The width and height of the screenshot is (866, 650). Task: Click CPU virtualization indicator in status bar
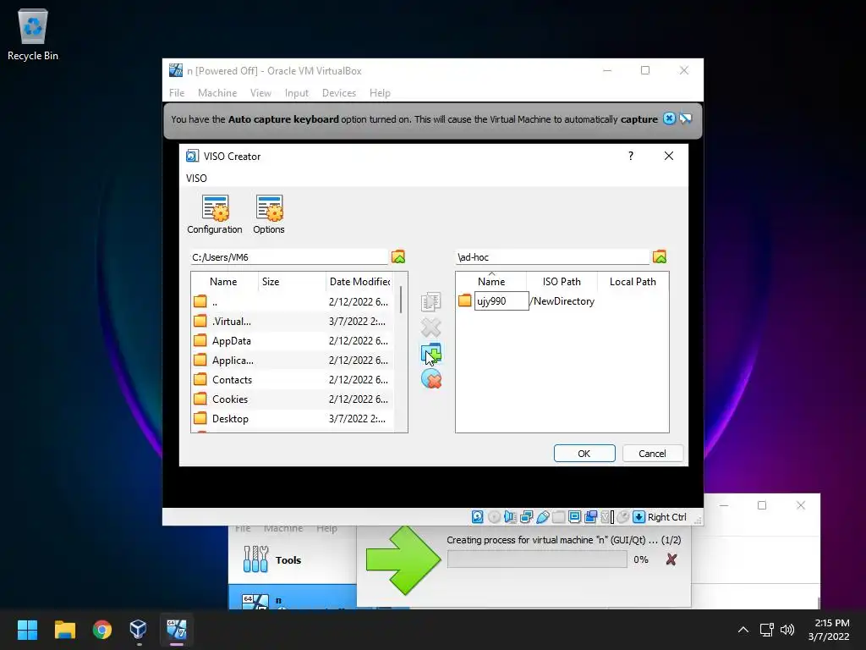pyautogui.click(x=607, y=517)
